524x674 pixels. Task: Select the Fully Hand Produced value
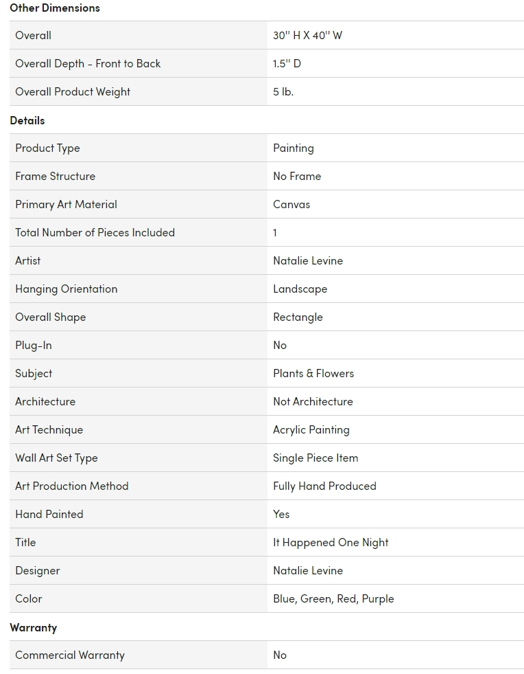(324, 486)
